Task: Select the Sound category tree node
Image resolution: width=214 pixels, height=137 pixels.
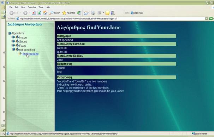Action: pyautogui.click(x=23, y=41)
